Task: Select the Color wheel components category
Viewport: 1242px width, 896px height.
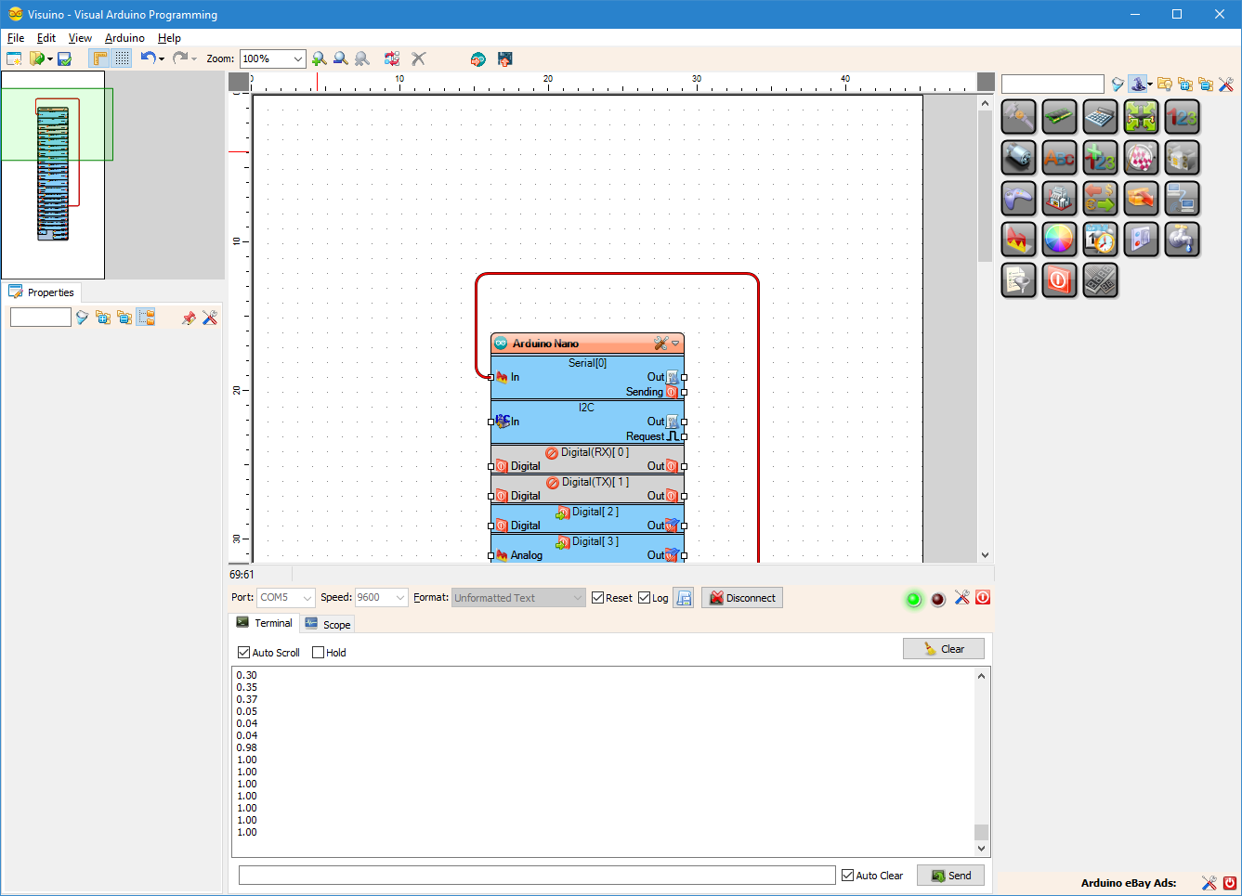Action: coord(1059,240)
